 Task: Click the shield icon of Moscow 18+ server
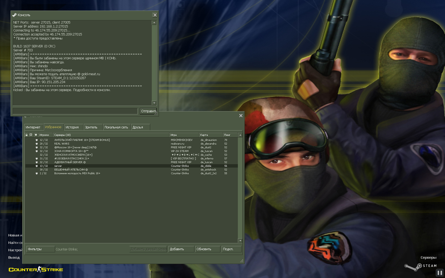(37, 147)
